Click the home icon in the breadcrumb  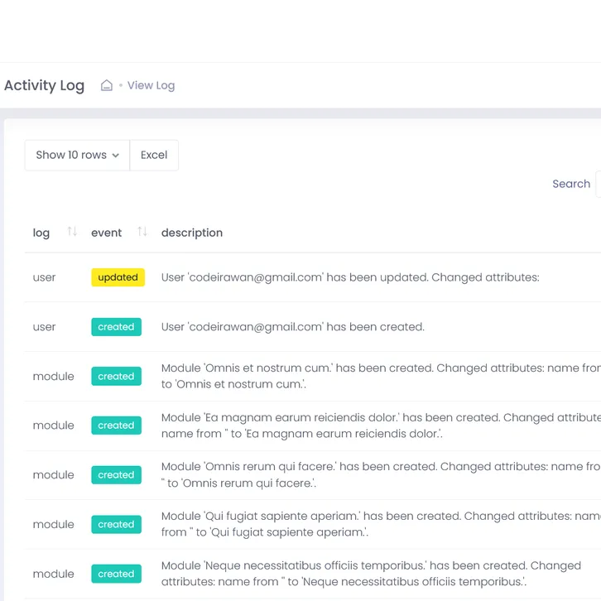tap(107, 85)
